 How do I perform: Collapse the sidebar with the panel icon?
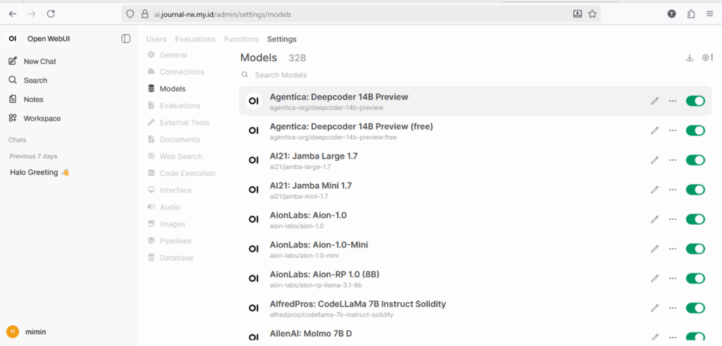(126, 39)
